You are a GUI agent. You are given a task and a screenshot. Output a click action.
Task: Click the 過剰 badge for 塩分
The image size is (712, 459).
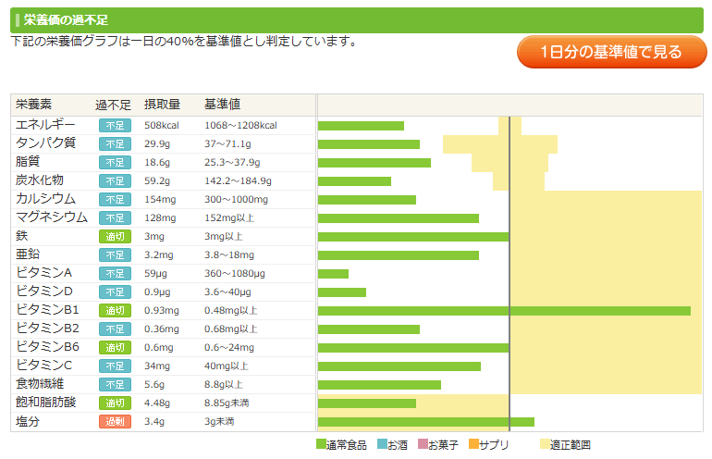tap(115, 422)
